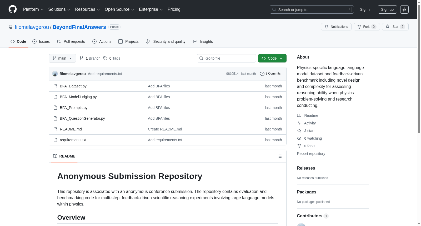421x226 pixels.
Task: Click the page vertical scrollbar thumb
Action: point(419,68)
